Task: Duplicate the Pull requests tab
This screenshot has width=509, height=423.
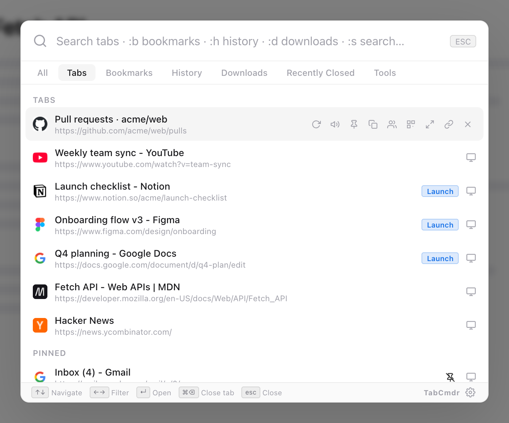Action: click(373, 124)
